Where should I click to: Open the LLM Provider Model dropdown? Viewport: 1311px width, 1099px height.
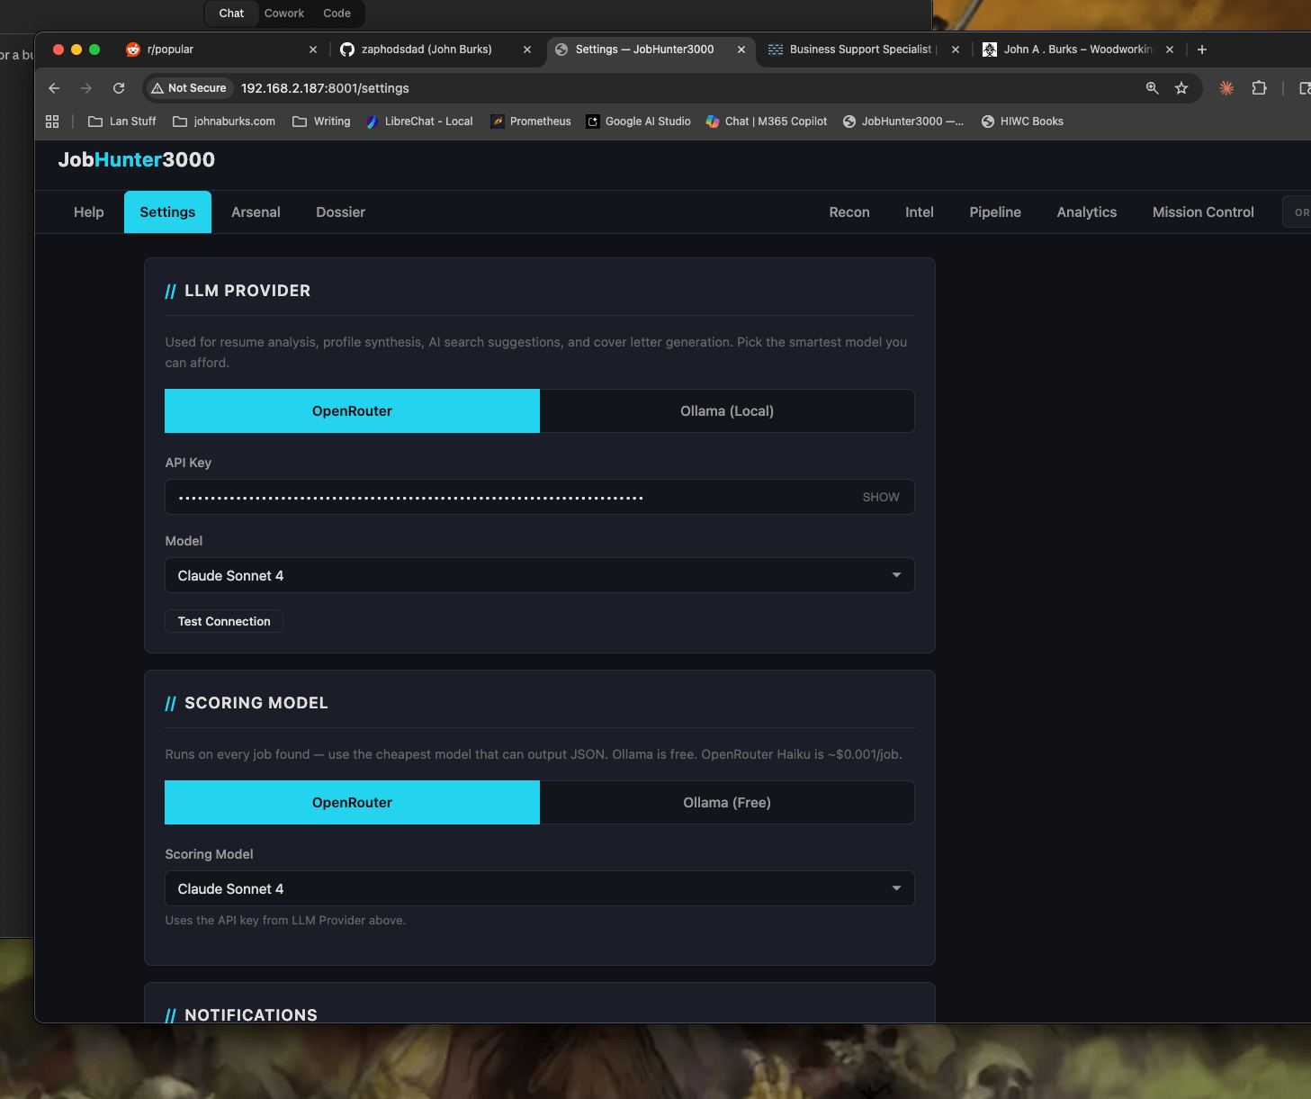click(x=540, y=576)
